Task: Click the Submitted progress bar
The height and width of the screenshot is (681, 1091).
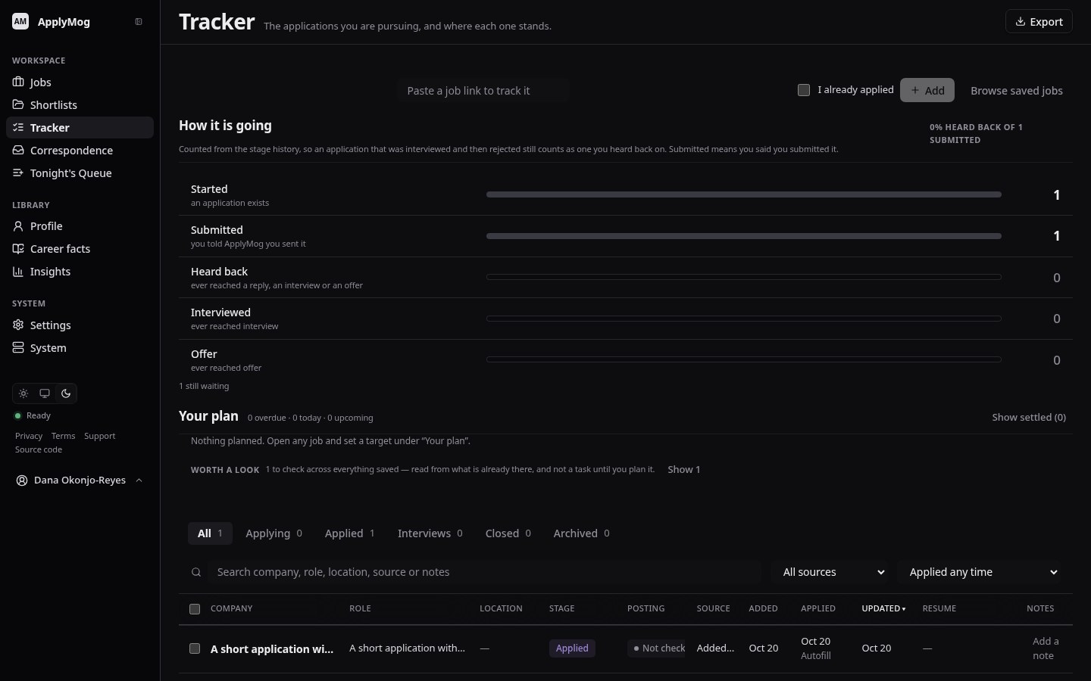Action: point(744,236)
